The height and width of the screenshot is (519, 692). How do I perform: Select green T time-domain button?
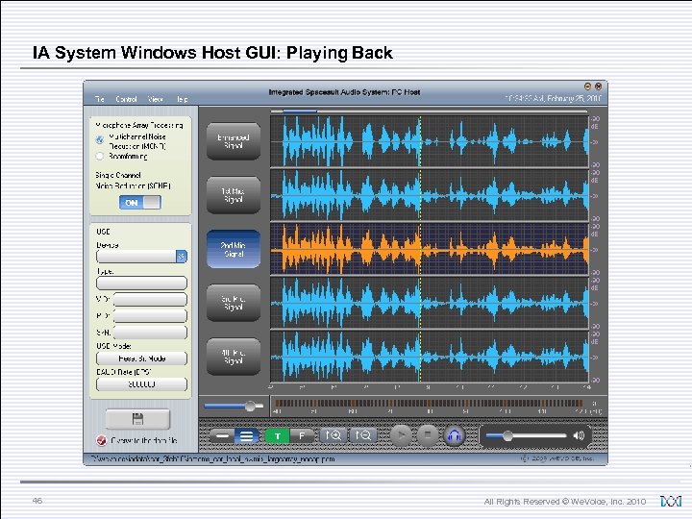(277, 436)
